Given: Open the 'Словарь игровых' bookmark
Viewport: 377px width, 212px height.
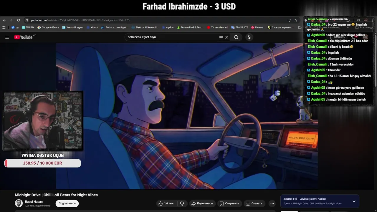Looking at the screenshot, I should click(281, 27).
